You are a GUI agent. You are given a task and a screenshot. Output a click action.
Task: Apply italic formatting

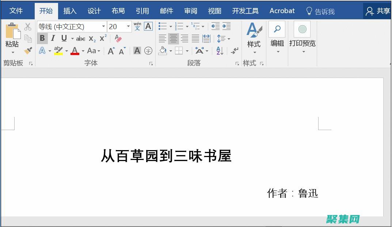[53, 38]
